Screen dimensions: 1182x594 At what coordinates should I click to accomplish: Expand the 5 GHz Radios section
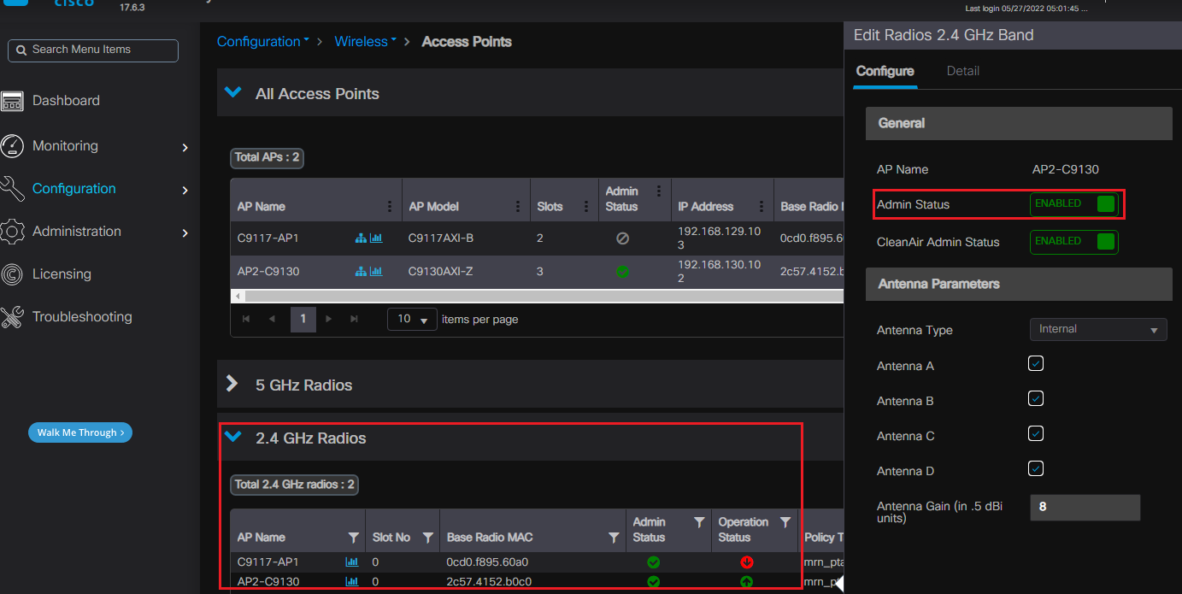tap(232, 384)
